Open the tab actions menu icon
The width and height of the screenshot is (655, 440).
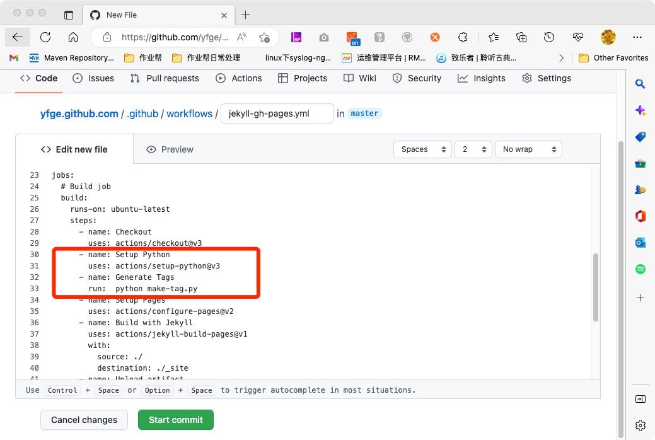click(x=69, y=14)
